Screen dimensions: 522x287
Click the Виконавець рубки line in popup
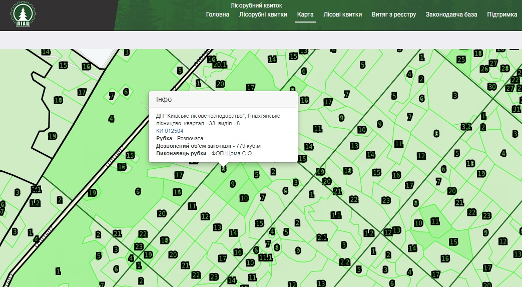click(205, 153)
